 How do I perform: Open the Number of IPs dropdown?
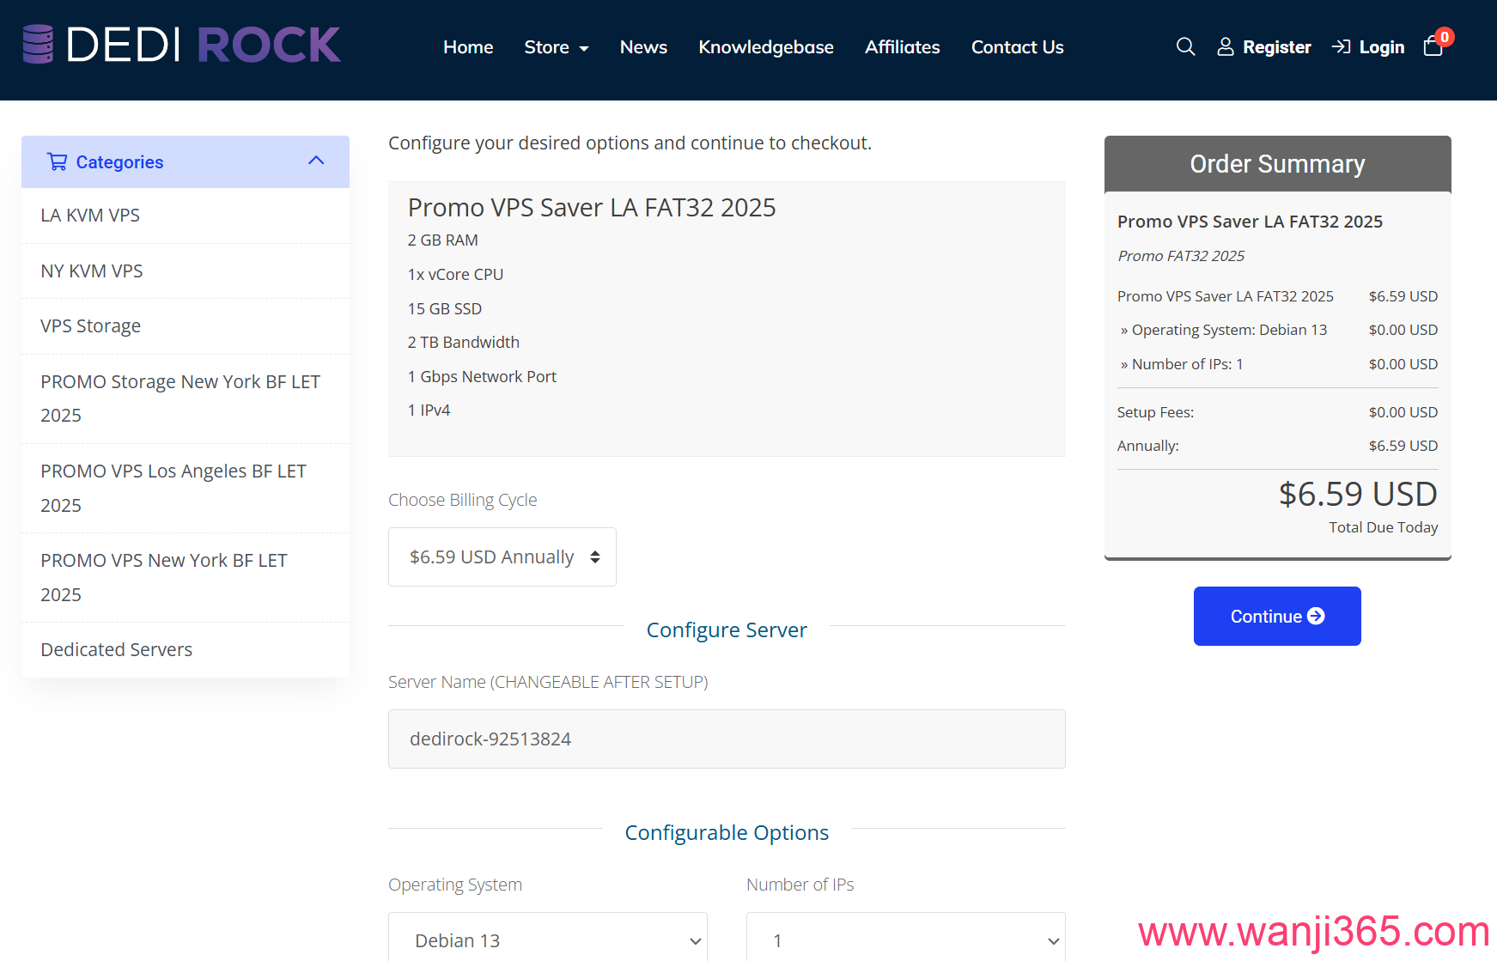tap(905, 940)
